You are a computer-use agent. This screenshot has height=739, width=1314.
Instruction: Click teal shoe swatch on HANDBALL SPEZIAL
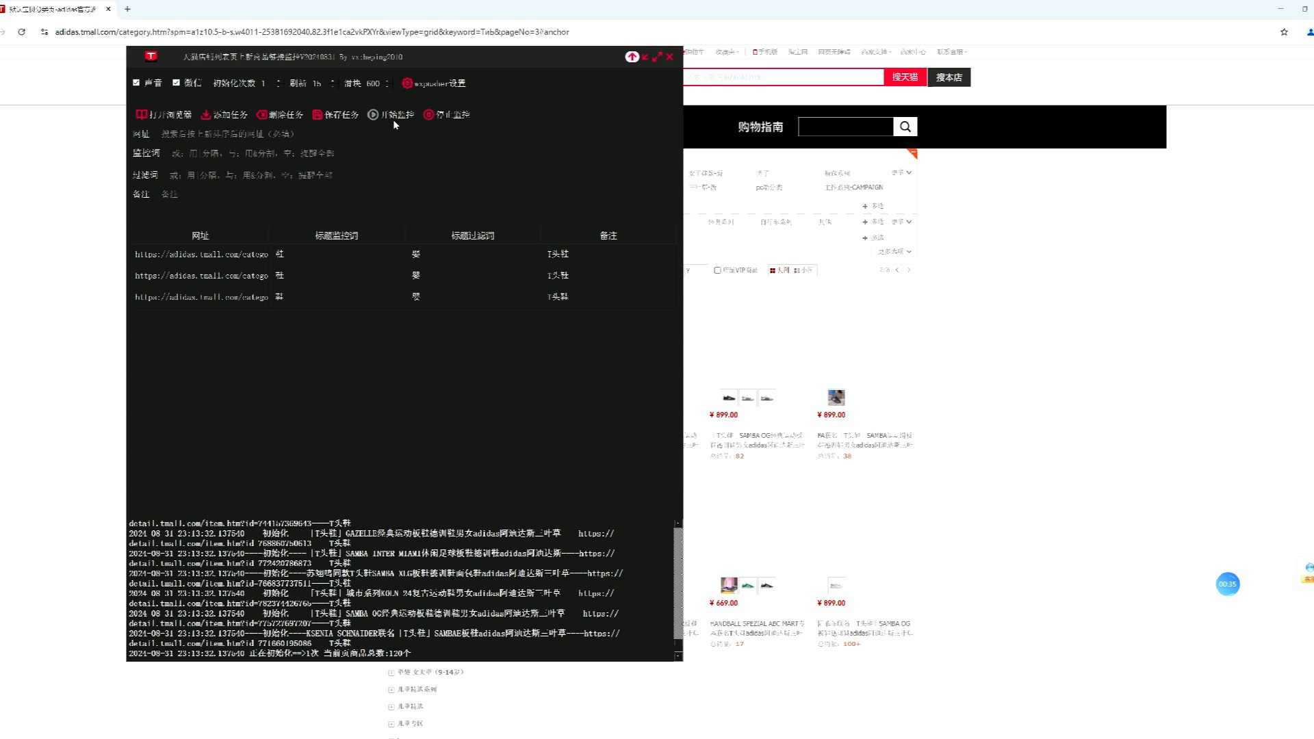(x=748, y=585)
